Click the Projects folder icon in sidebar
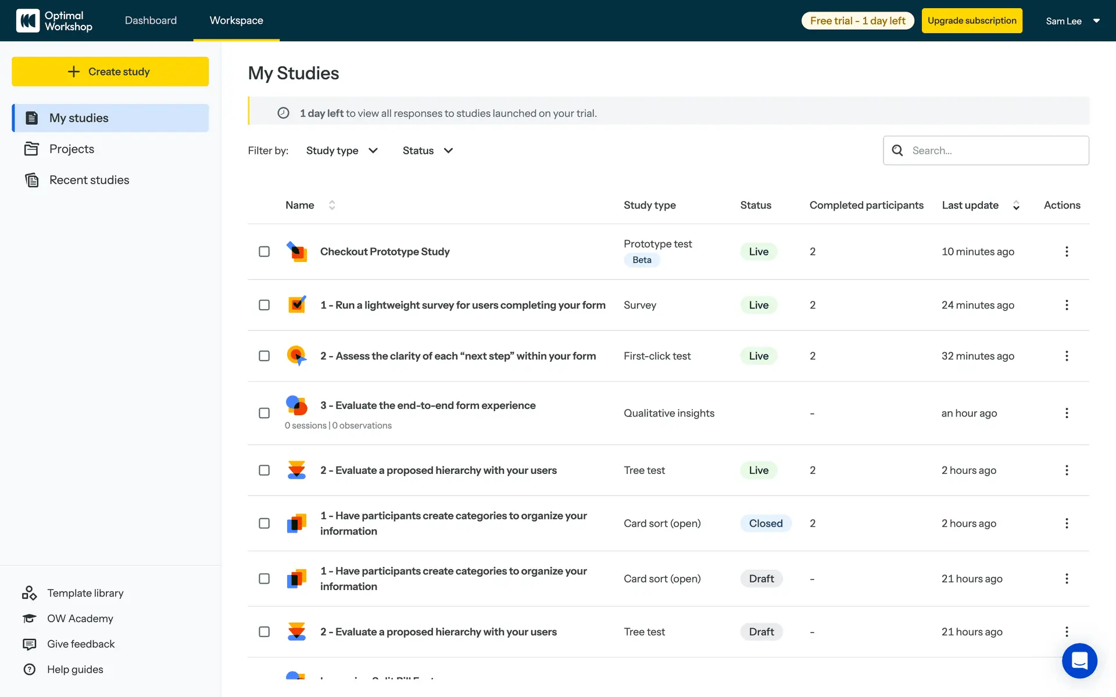 (31, 149)
